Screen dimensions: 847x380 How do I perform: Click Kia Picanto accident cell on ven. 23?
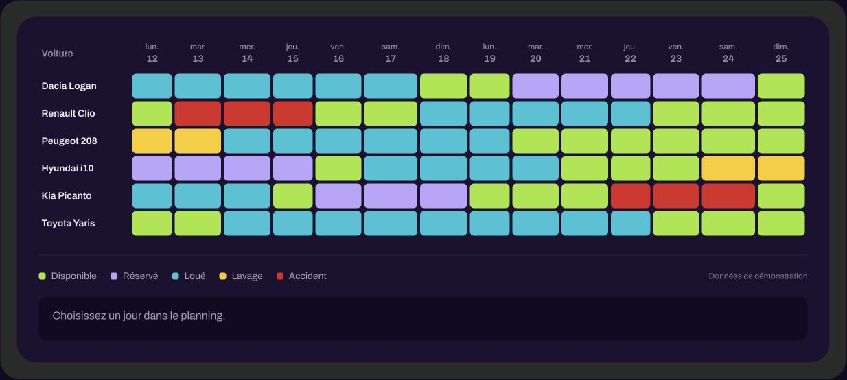tap(676, 196)
